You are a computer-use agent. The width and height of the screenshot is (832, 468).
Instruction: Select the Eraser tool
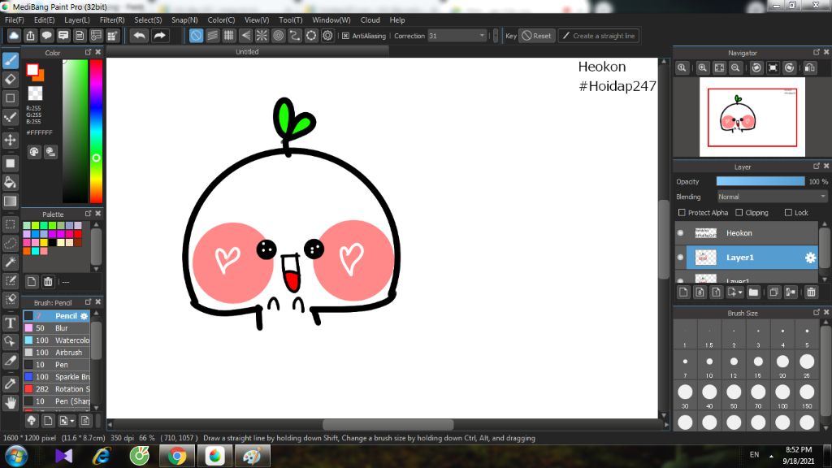point(10,80)
